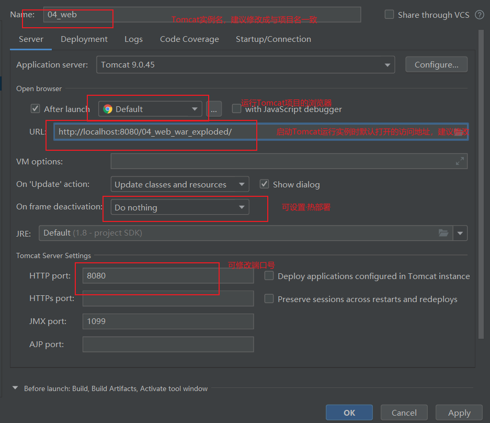Click the help question mark icon
The image size is (490, 423).
pyautogui.click(x=480, y=15)
